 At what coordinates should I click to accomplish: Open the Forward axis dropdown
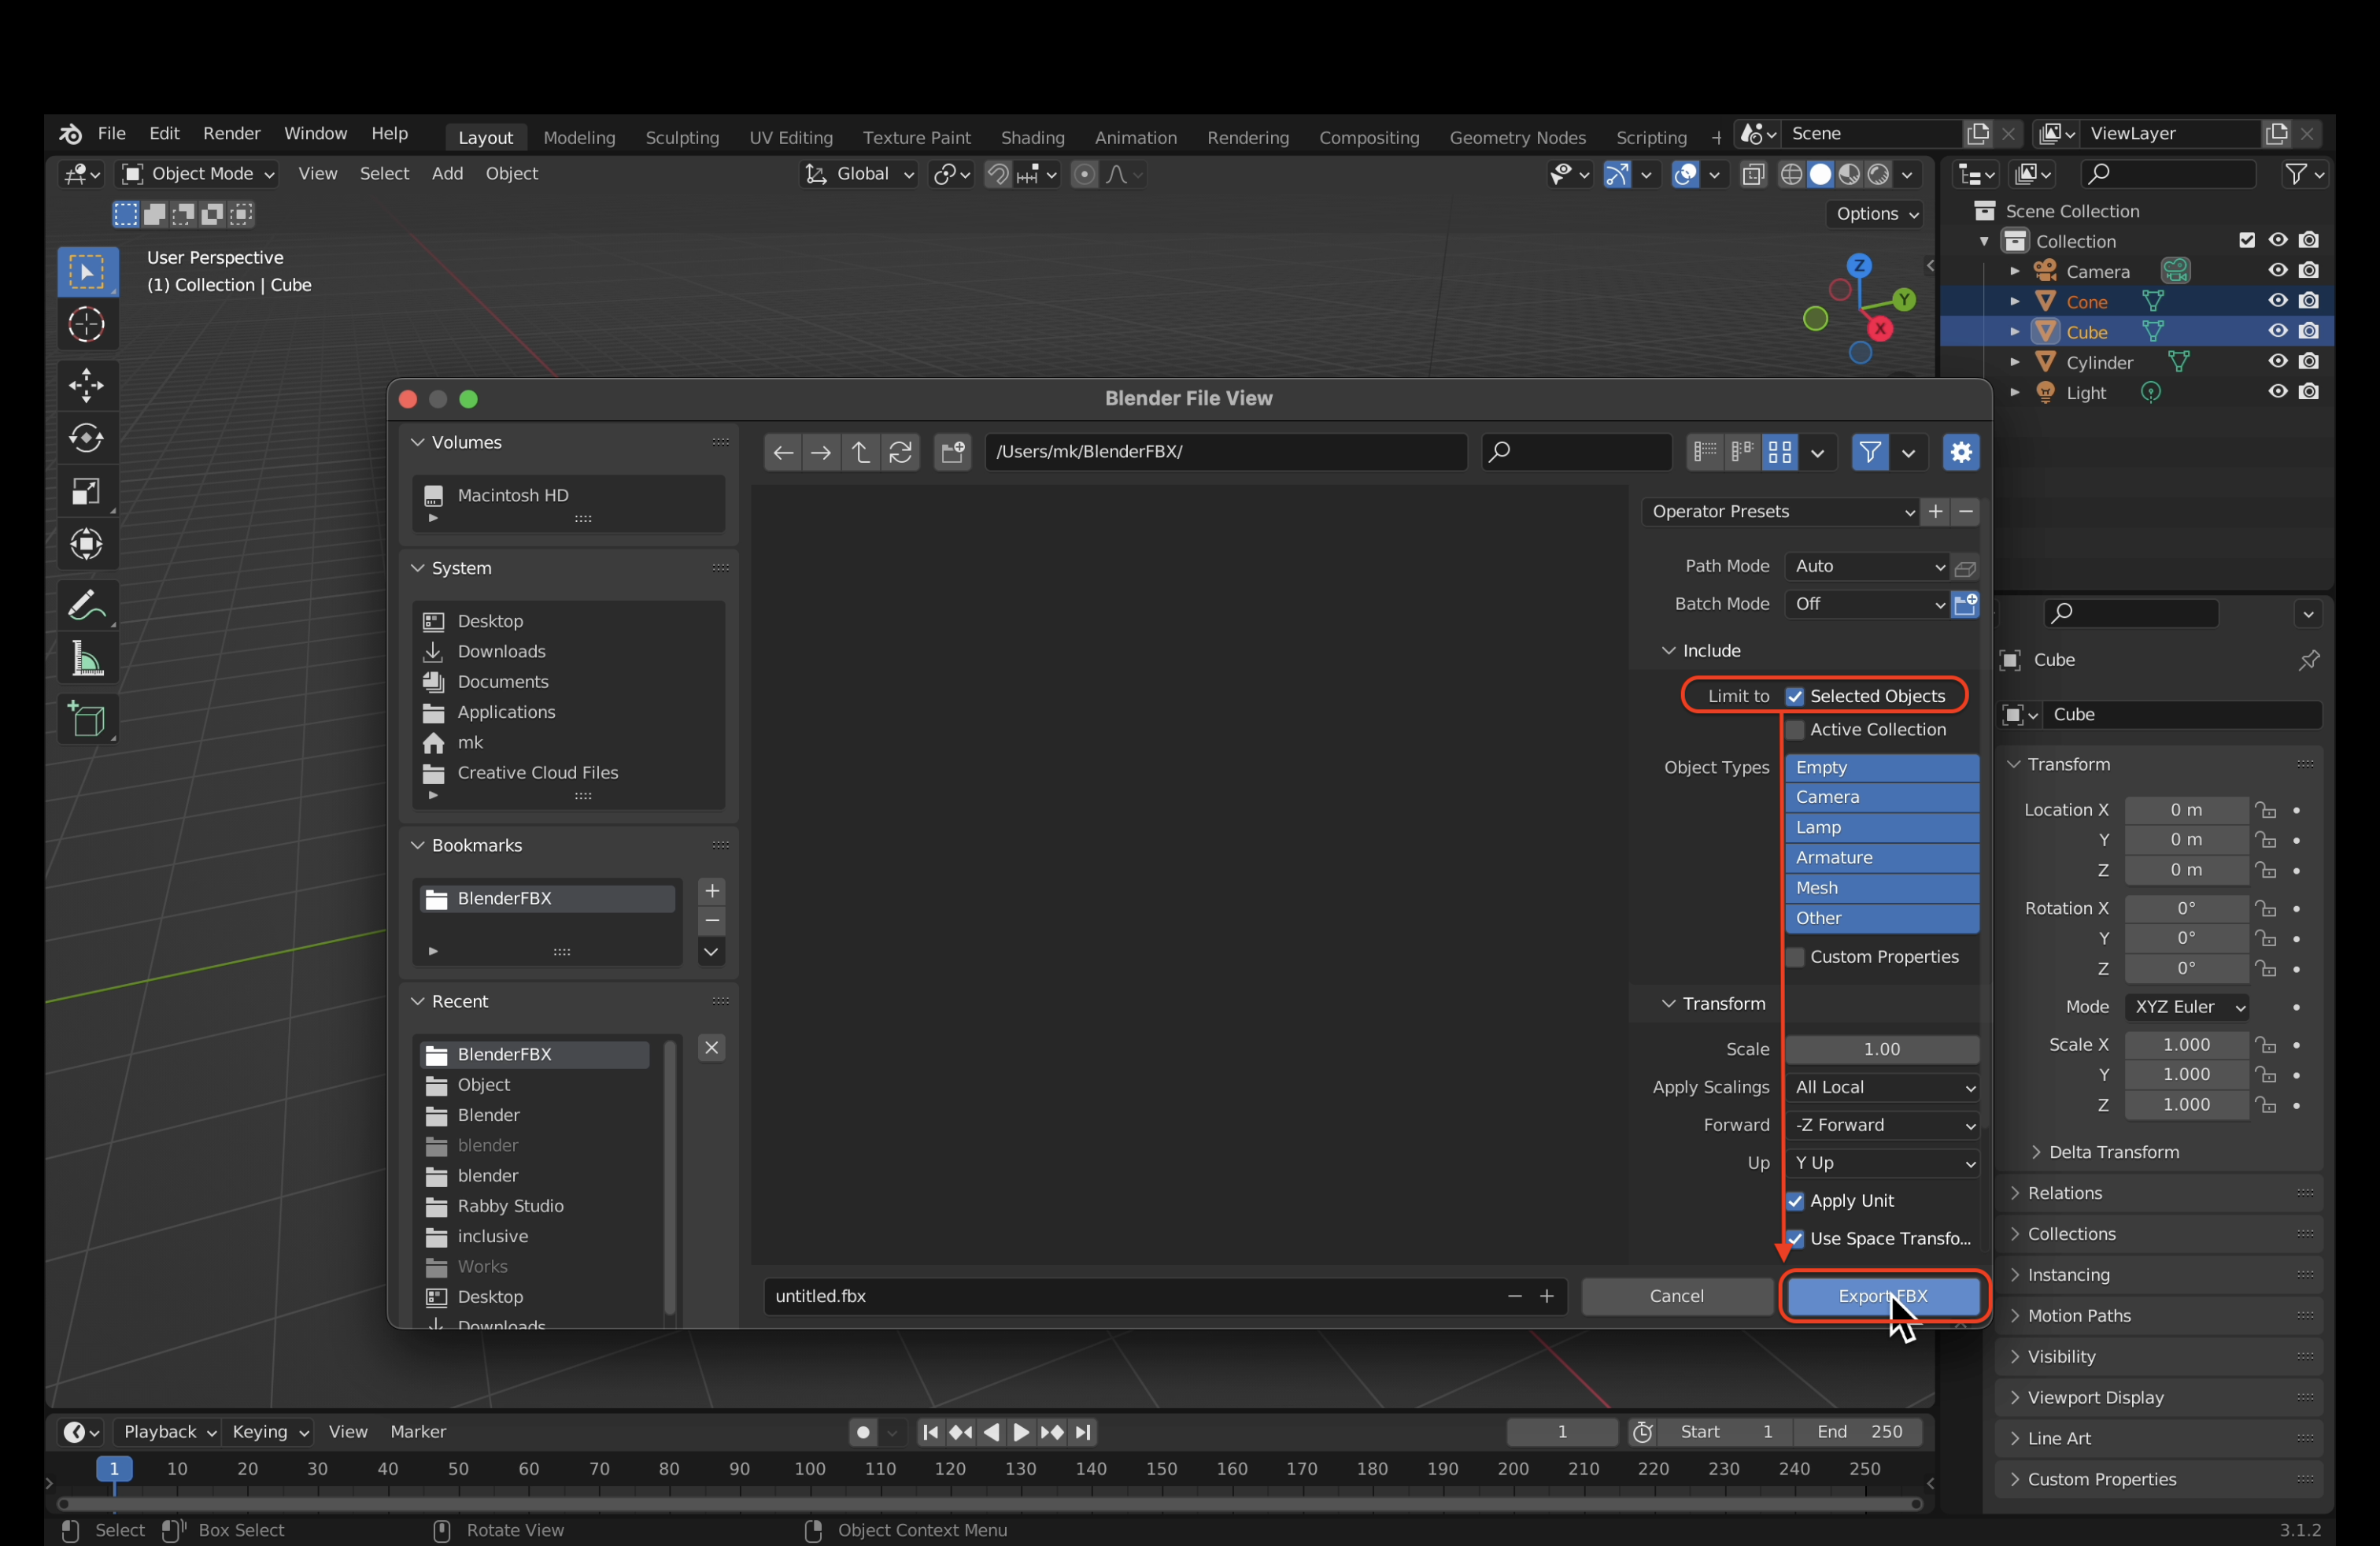click(x=1881, y=1126)
